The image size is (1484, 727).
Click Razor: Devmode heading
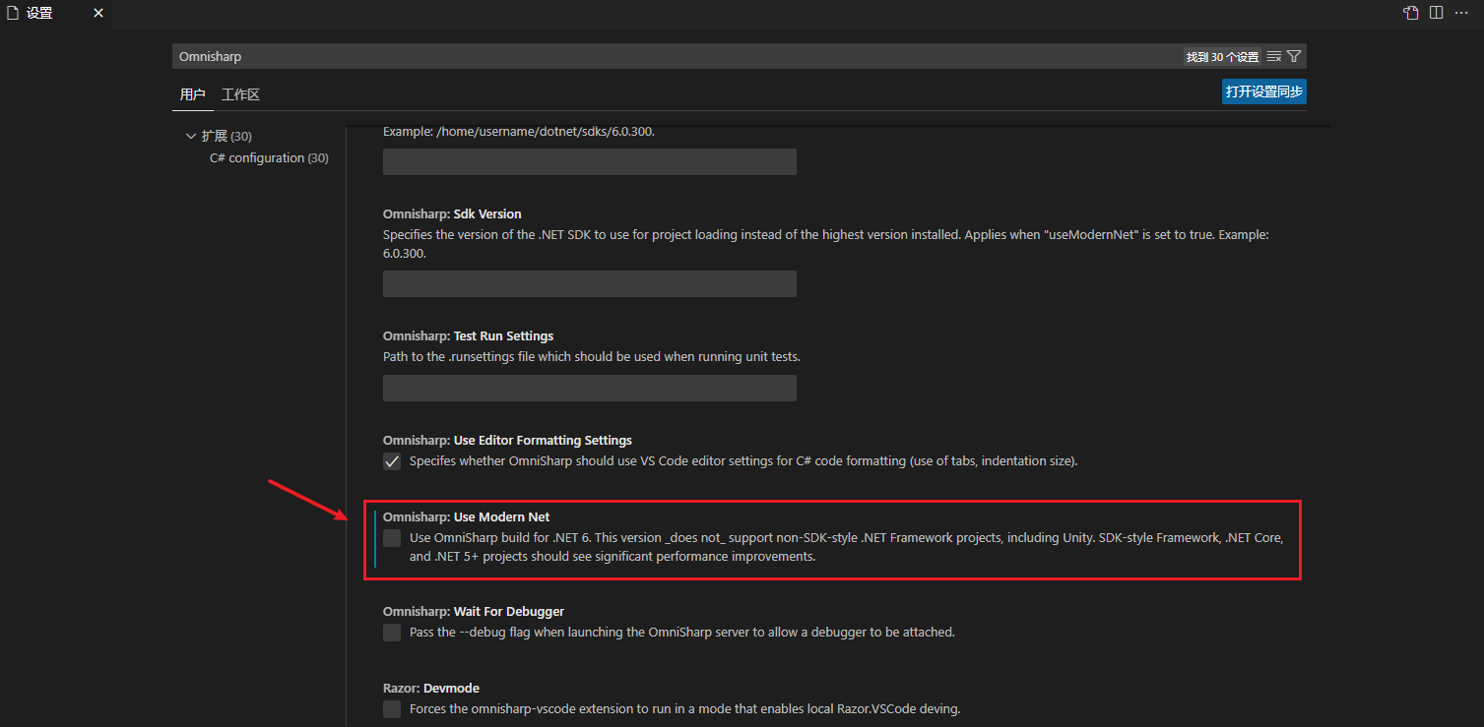[431, 688]
